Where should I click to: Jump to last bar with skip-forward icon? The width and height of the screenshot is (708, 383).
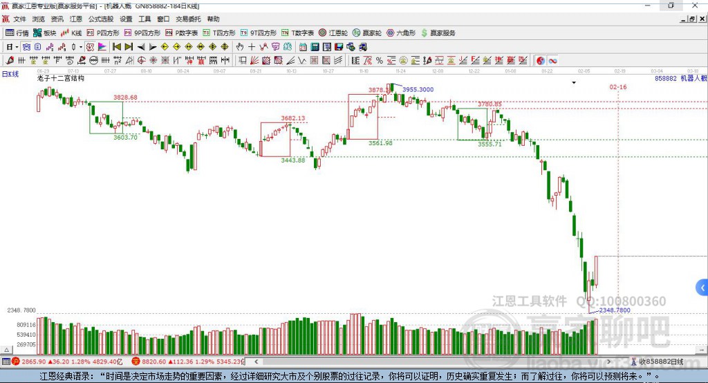(129, 47)
